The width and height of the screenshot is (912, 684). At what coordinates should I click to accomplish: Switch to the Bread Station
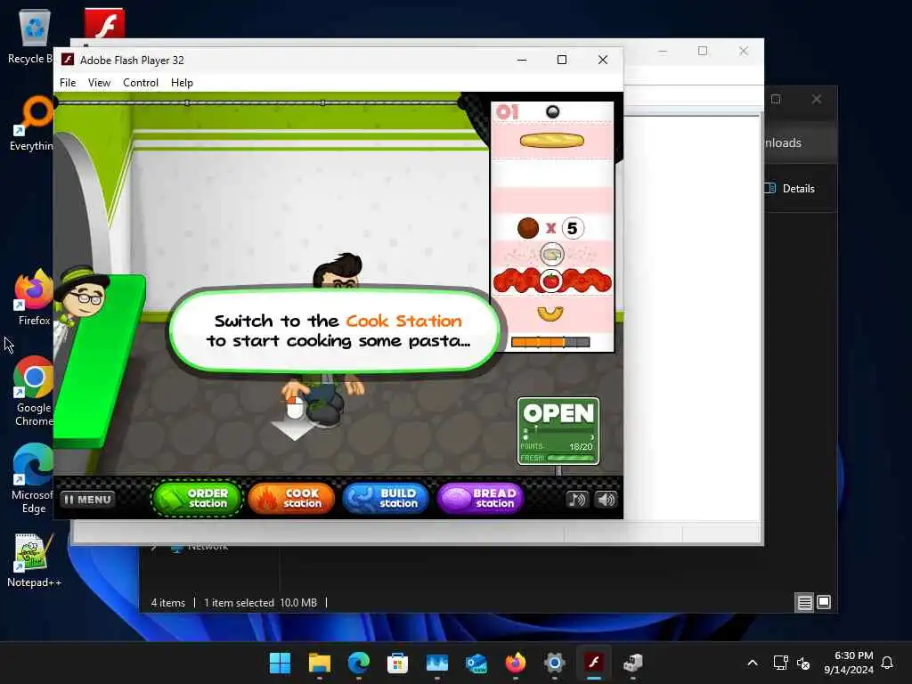(480, 499)
